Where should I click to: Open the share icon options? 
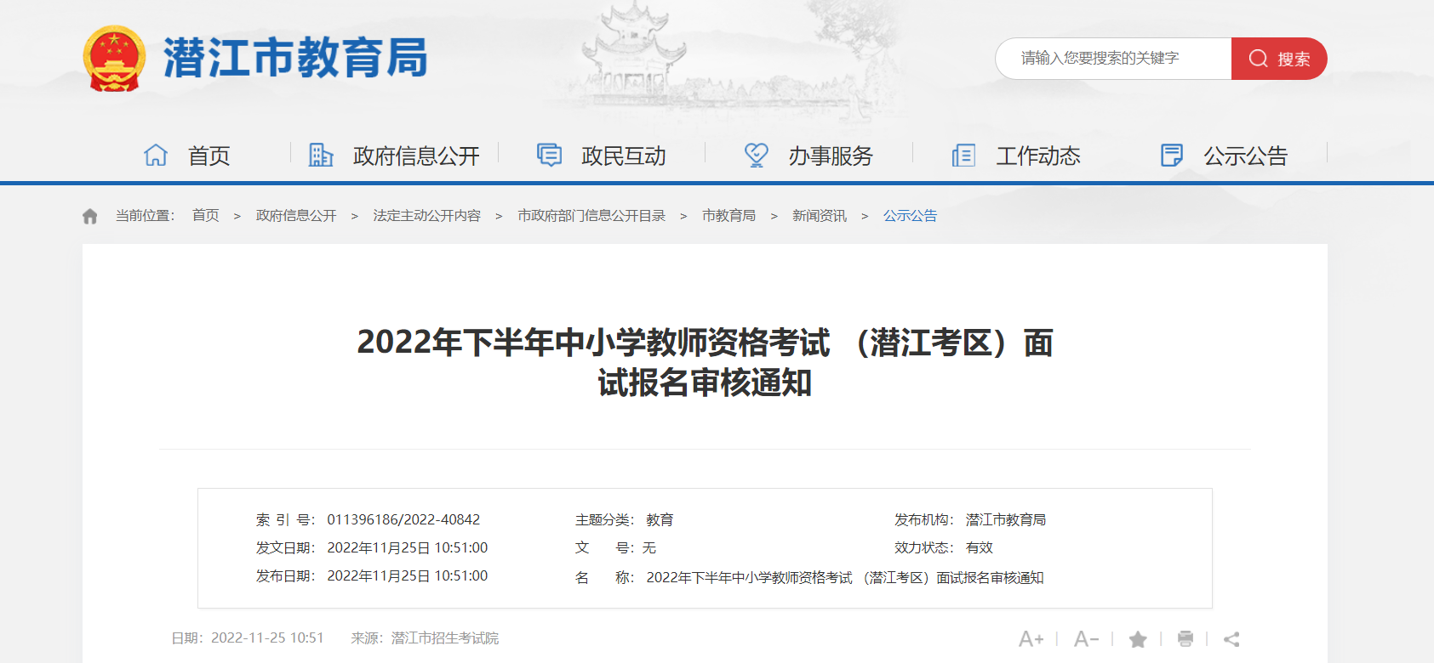pyautogui.click(x=1231, y=639)
